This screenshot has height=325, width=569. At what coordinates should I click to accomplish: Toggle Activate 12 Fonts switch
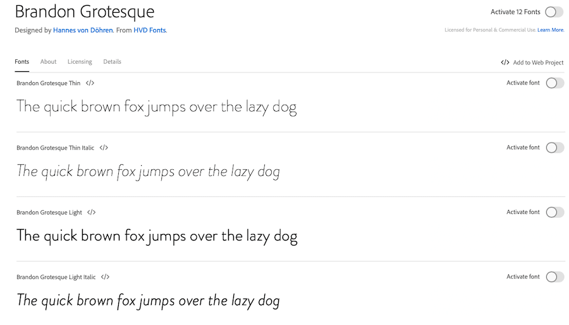[554, 12]
